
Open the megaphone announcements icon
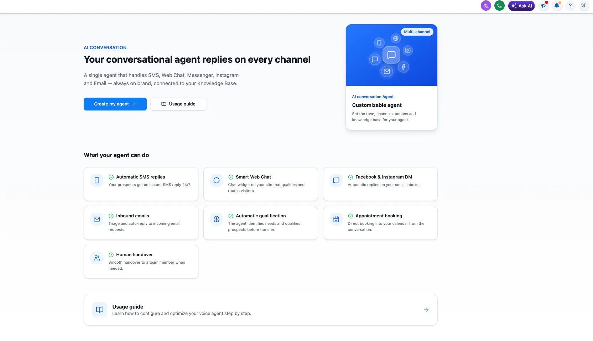(x=543, y=6)
